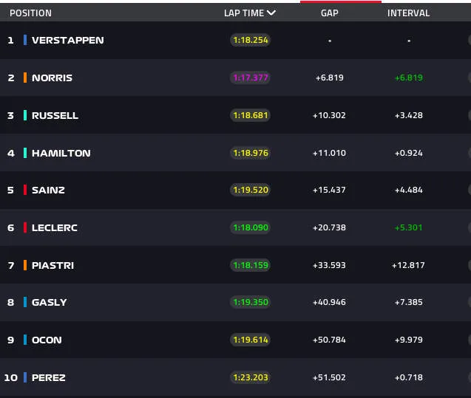Click Leclerc's interval value +5.301
This screenshot has width=471, height=398.
408,227
